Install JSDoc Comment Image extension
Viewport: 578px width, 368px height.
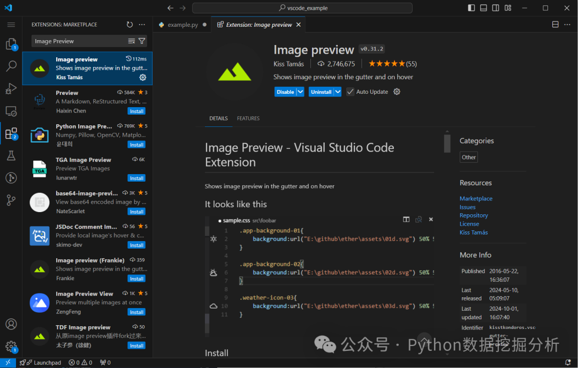tap(136, 245)
